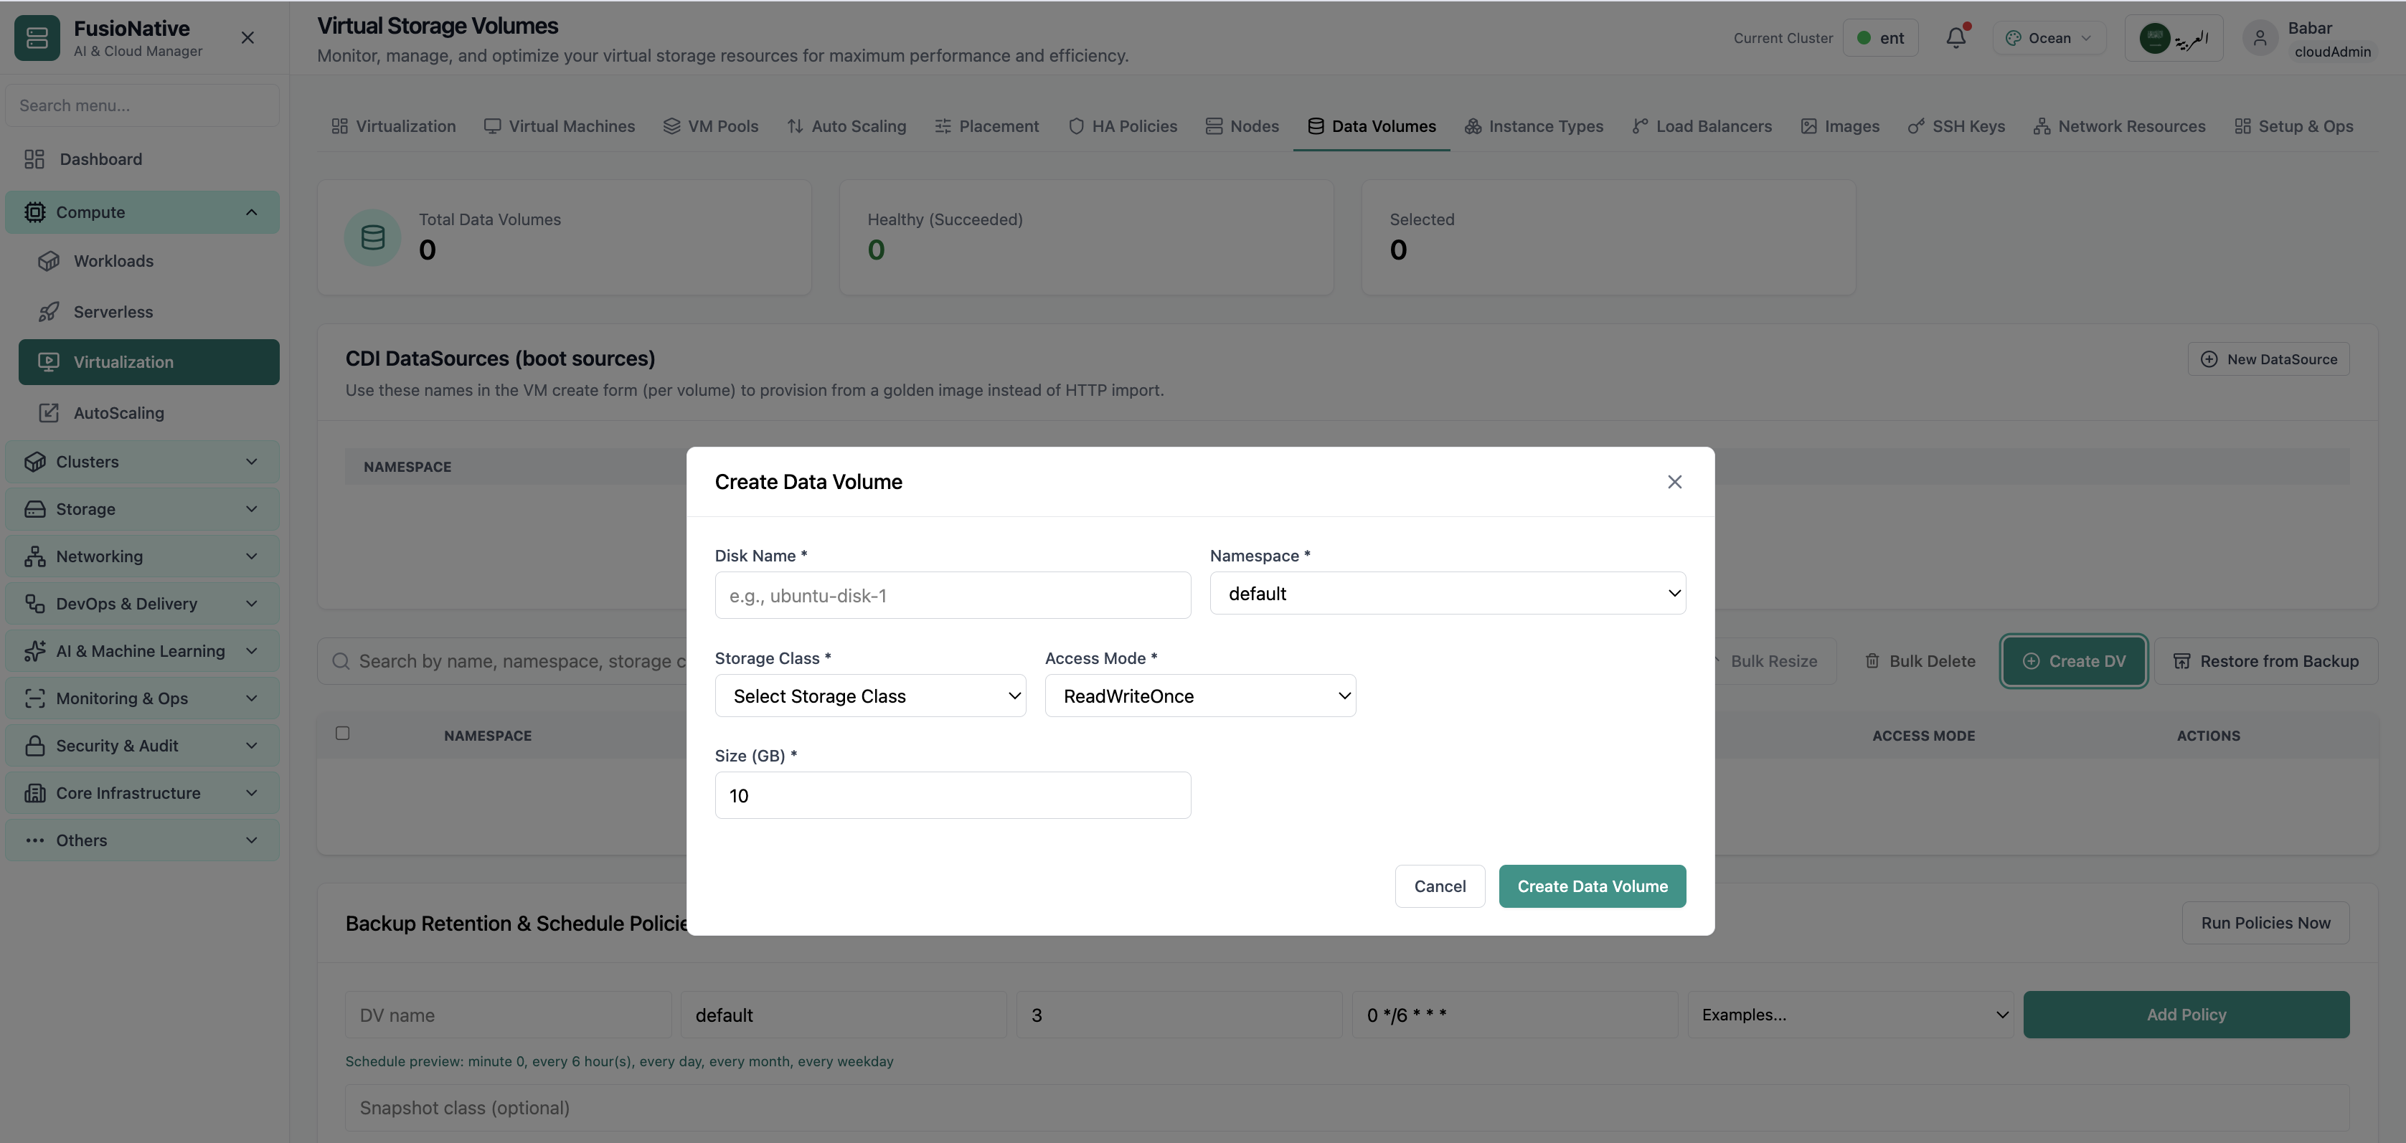Switch to the Placement tab

[x=986, y=126]
